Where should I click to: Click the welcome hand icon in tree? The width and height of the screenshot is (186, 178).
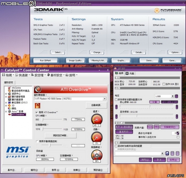(x=9, y=91)
